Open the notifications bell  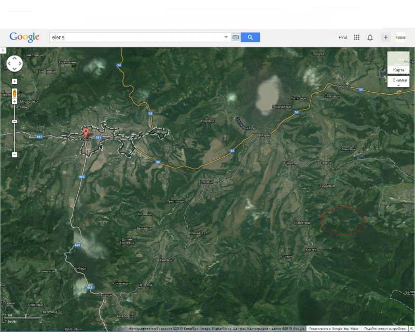point(370,37)
